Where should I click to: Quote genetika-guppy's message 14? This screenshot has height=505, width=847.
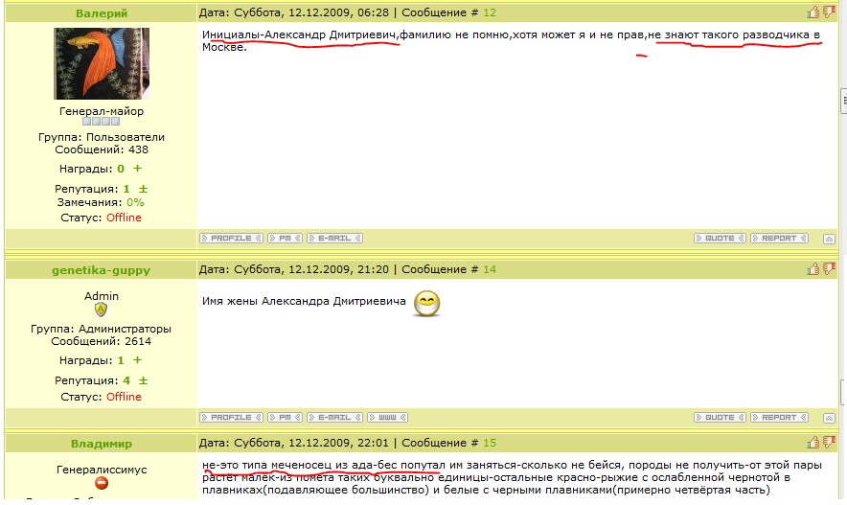(x=721, y=418)
